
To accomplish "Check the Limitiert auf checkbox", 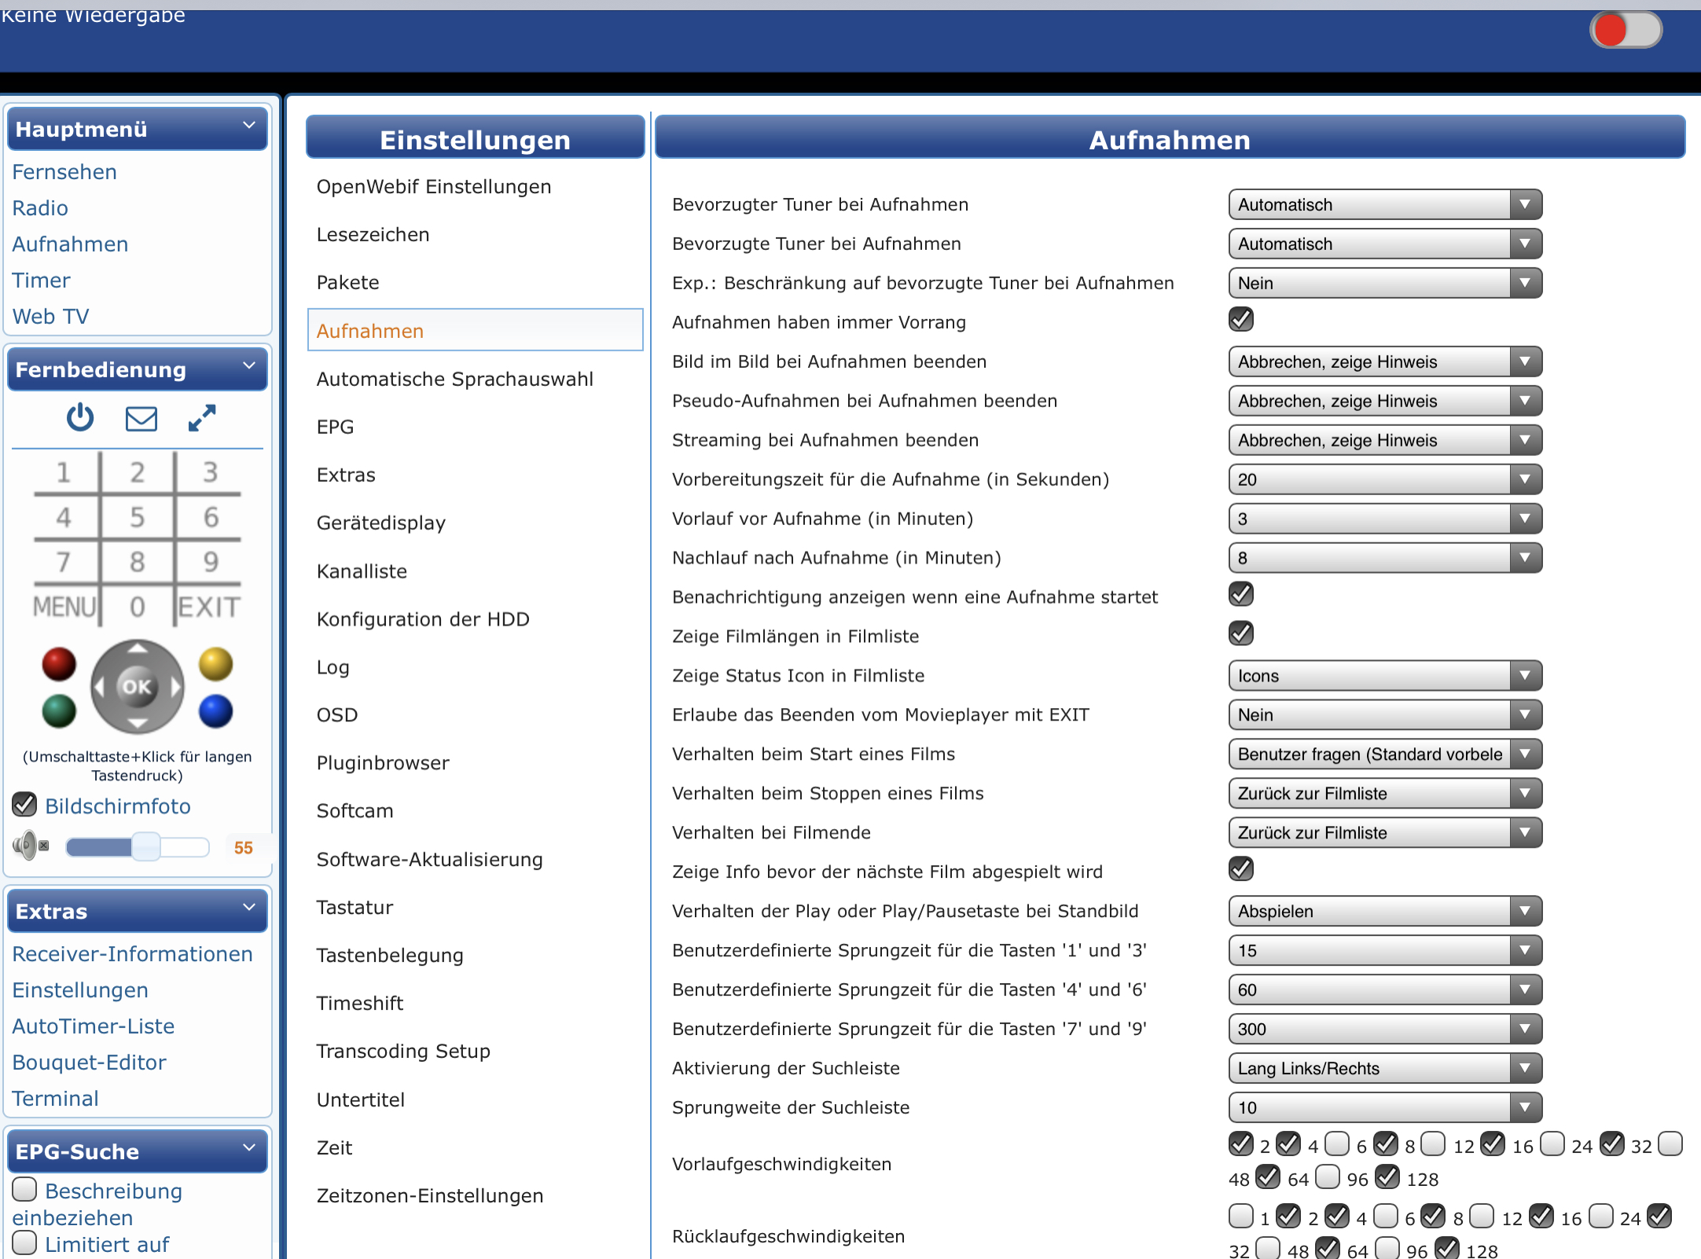I will click(x=25, y=1242).
